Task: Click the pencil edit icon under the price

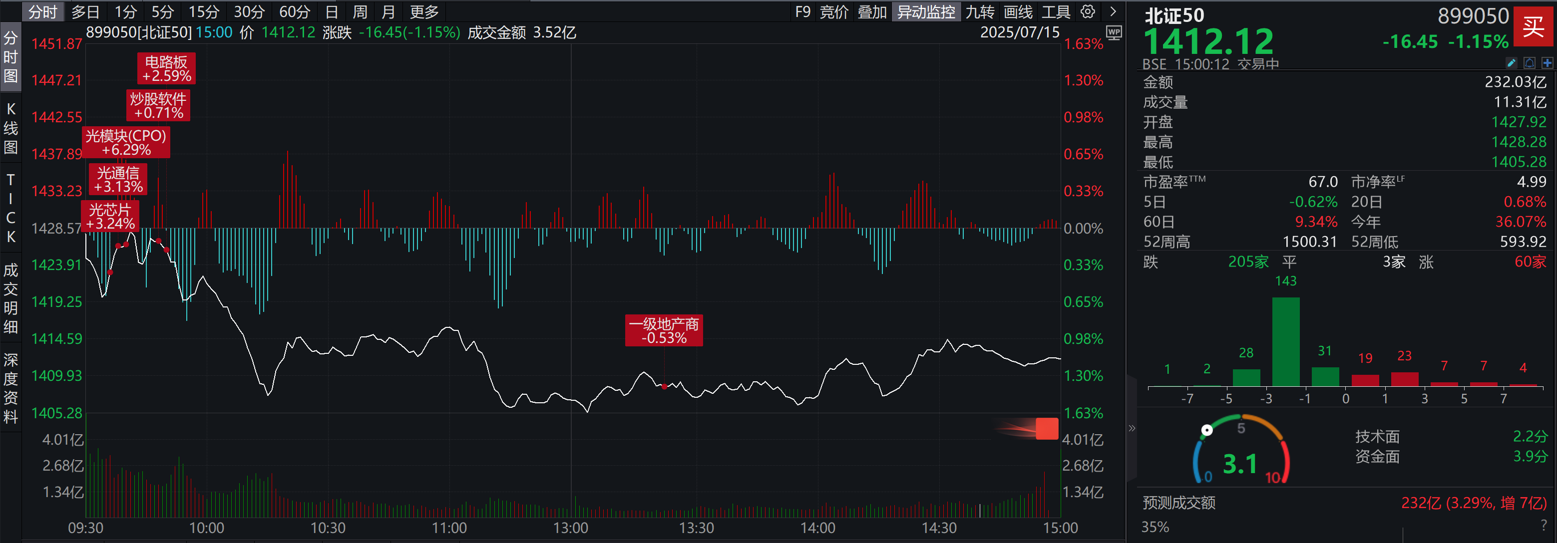Action: 1511,63
